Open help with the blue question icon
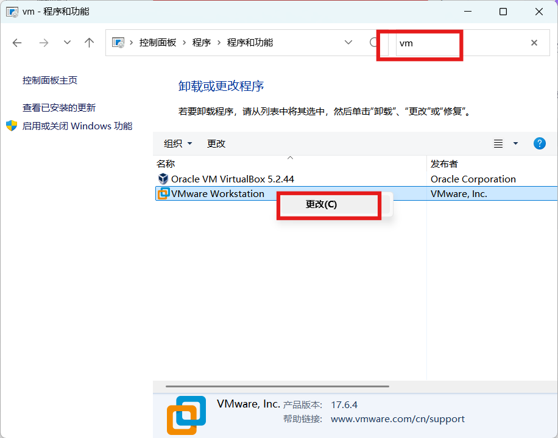This screenshot has width=558, height=438. [x=540, y=143]
